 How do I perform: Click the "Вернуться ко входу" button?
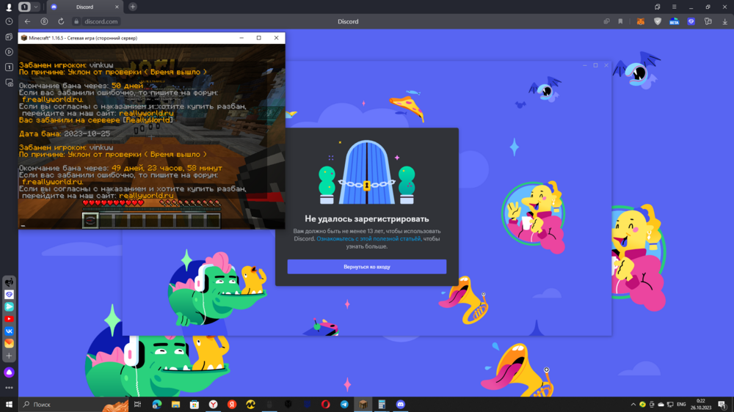click(x=366, y=267)
